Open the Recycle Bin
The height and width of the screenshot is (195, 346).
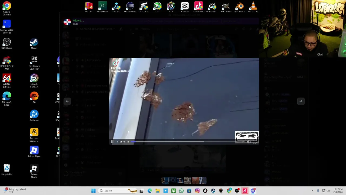pyautogui.click(x=7, y=170)
